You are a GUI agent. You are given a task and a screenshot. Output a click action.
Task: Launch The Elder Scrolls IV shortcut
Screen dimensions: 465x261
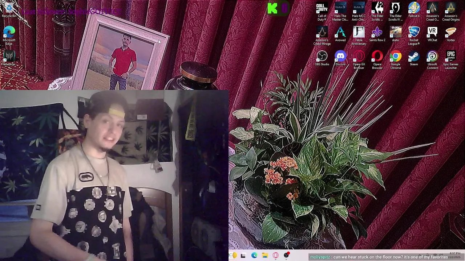396,12
